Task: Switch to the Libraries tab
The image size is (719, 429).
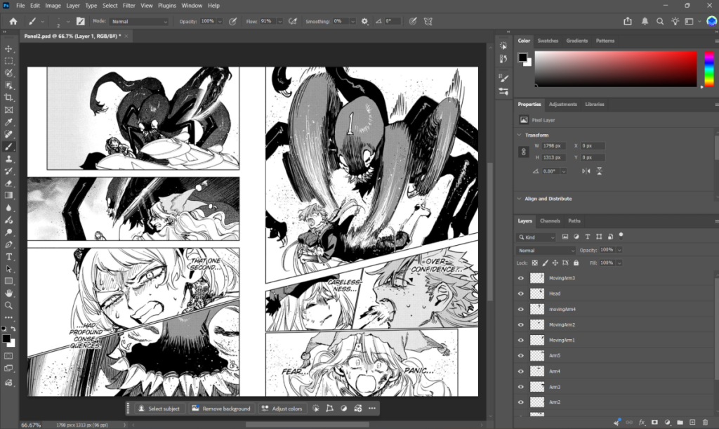Action: click(594, 104)
